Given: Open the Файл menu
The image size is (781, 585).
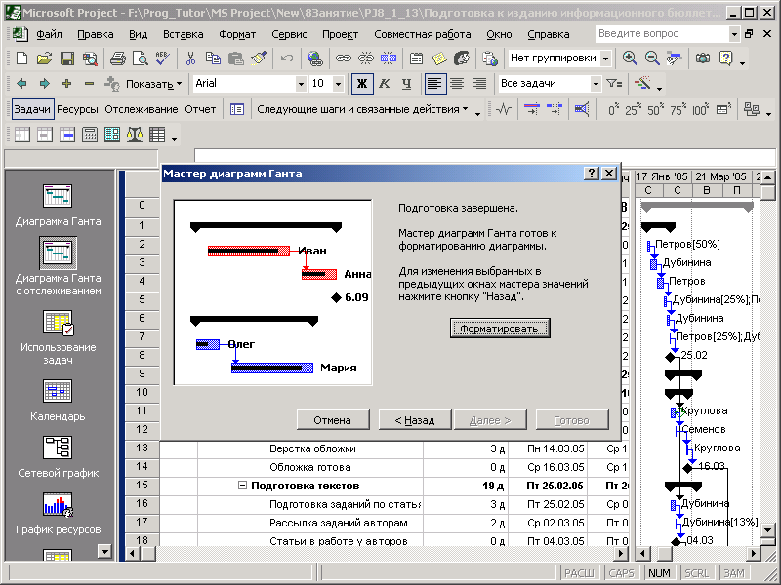Looking at the screenshot, I should pyautogui.click(x=50, y=34).
